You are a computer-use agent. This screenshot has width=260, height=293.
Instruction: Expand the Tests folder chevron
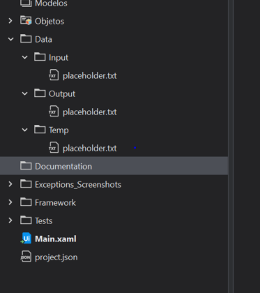[x=10, y=220]
